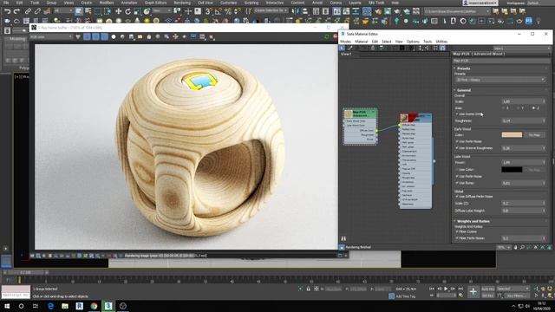Viewport: 555px width, 312px height.
Task: Click the save image icon in V-Ray frame buffer
Action: pos(131,36)
